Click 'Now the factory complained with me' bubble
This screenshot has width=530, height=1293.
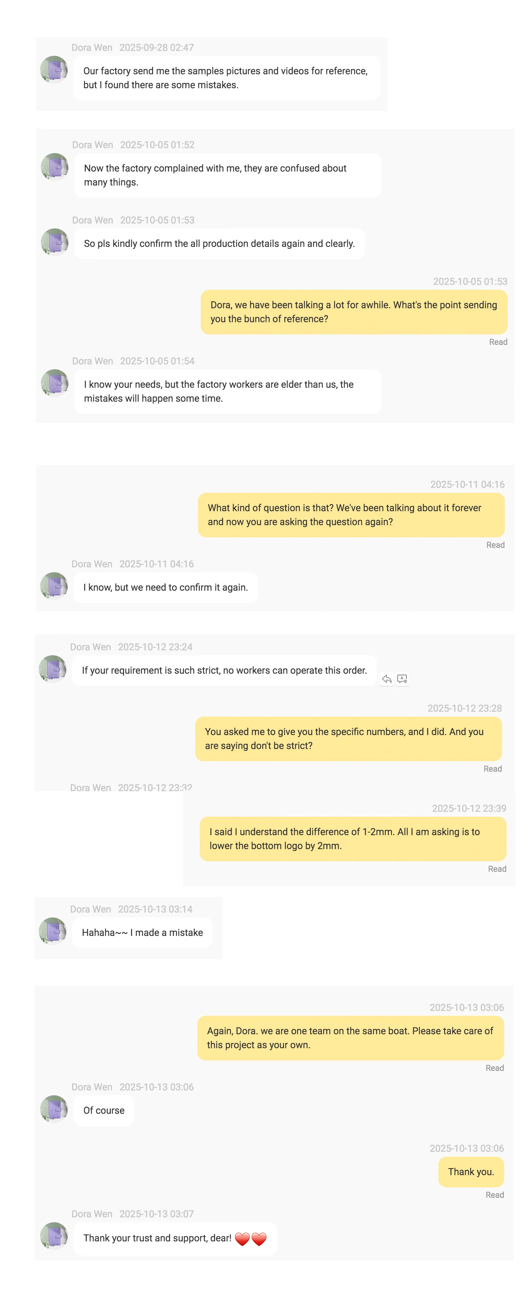point(227,175)
